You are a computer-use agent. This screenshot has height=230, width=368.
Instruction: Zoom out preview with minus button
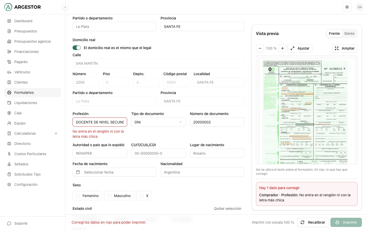[x=260, y=48]
